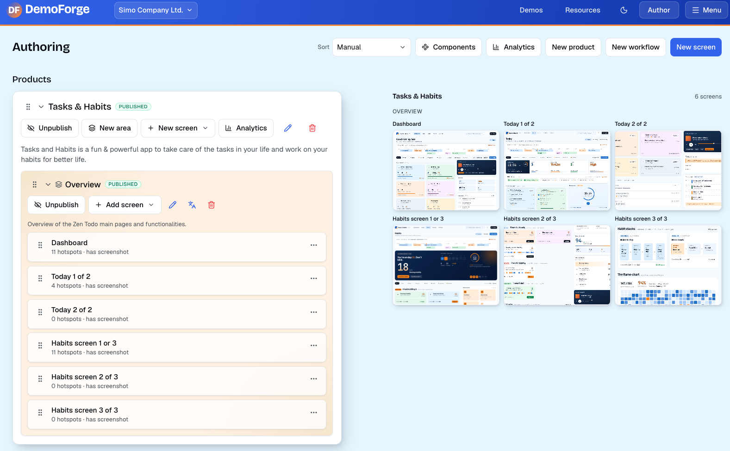Unpublish the Tasks & Habits product

[x=50, y=128]
